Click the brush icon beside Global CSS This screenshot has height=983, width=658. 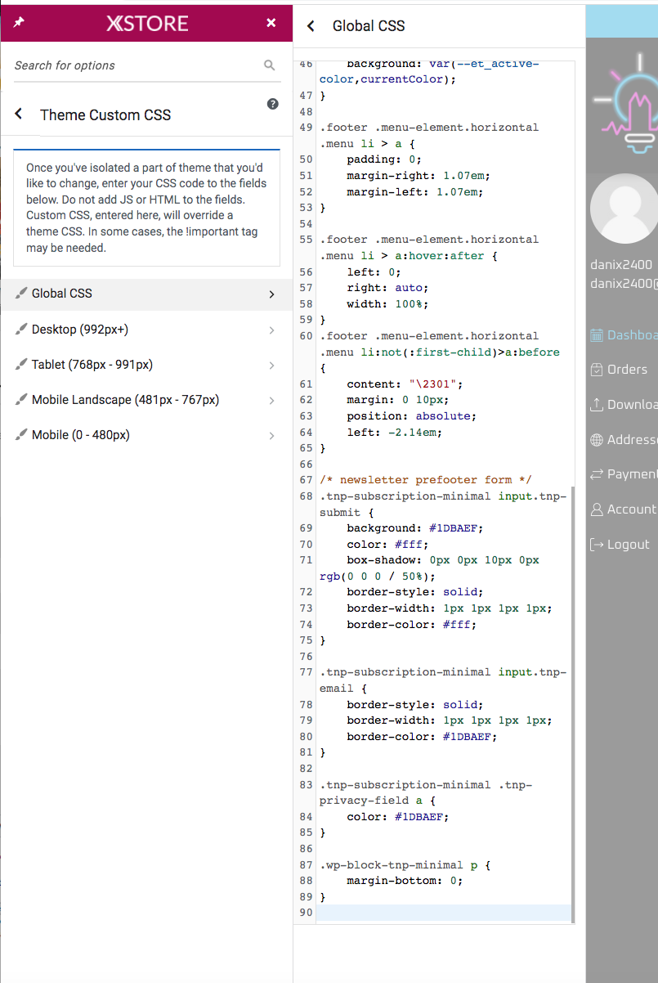pyautogui.click(x=21, y=294)
